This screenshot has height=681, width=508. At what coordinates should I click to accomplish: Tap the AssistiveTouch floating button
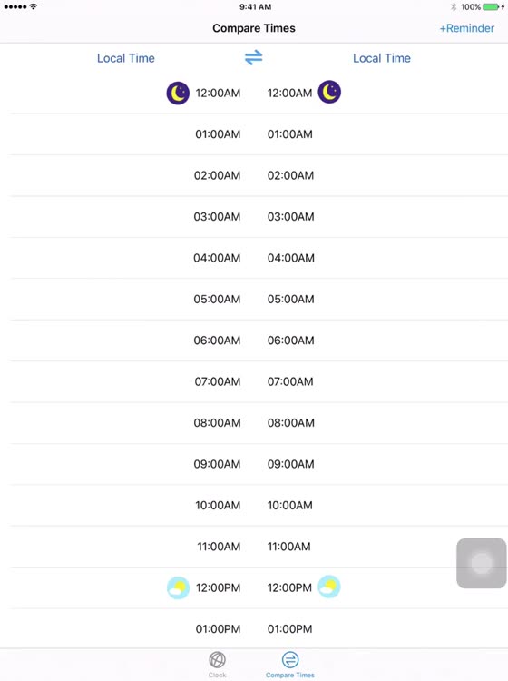pyautogui.click(x=481, y=563)
